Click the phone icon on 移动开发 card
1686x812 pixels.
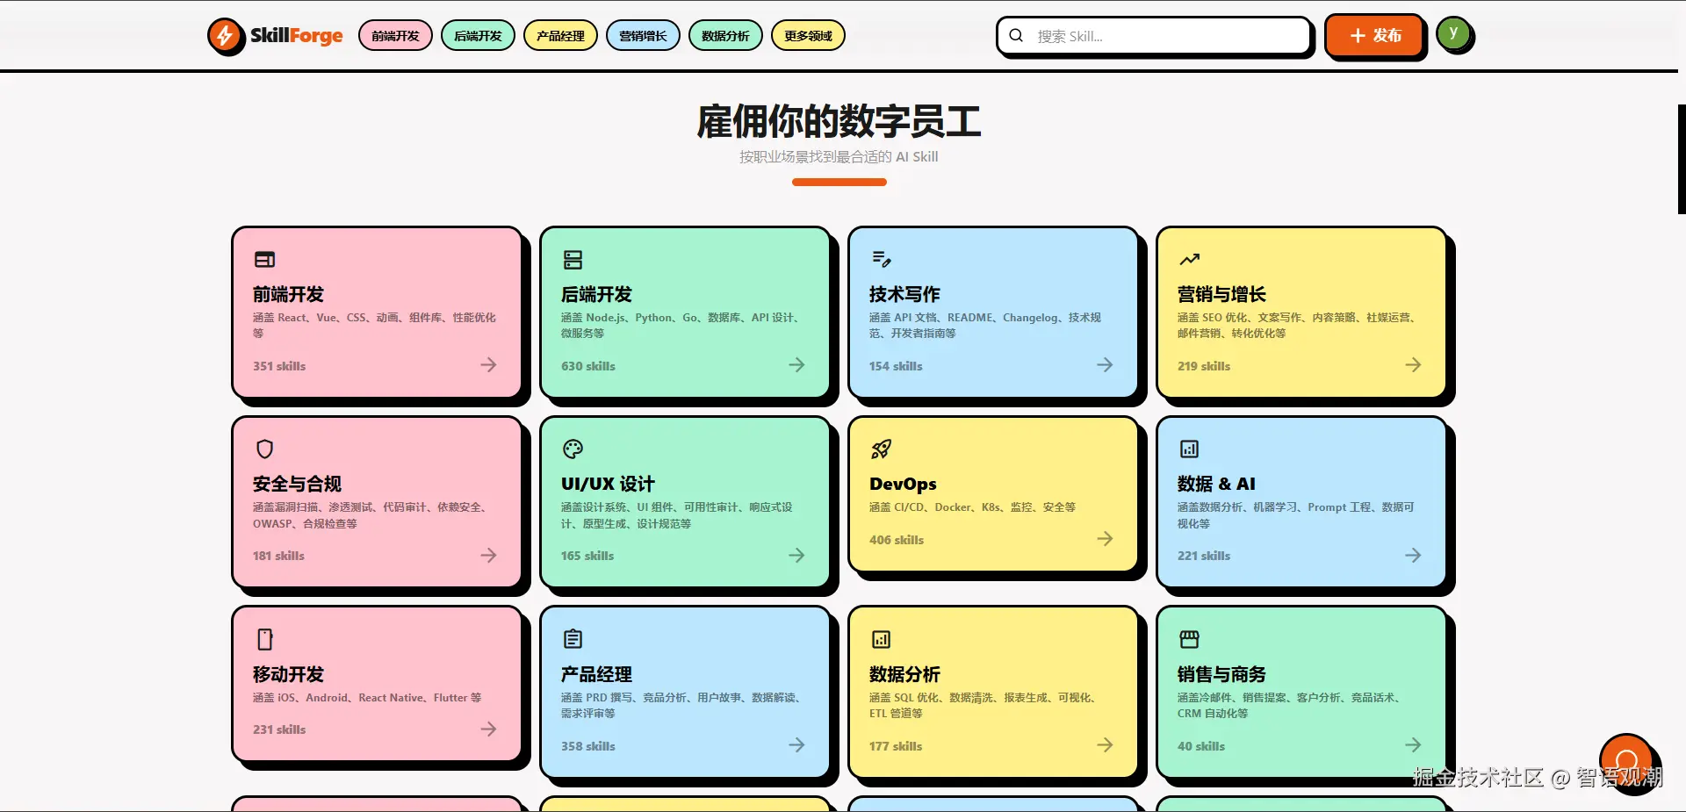(x=263, y=639)
